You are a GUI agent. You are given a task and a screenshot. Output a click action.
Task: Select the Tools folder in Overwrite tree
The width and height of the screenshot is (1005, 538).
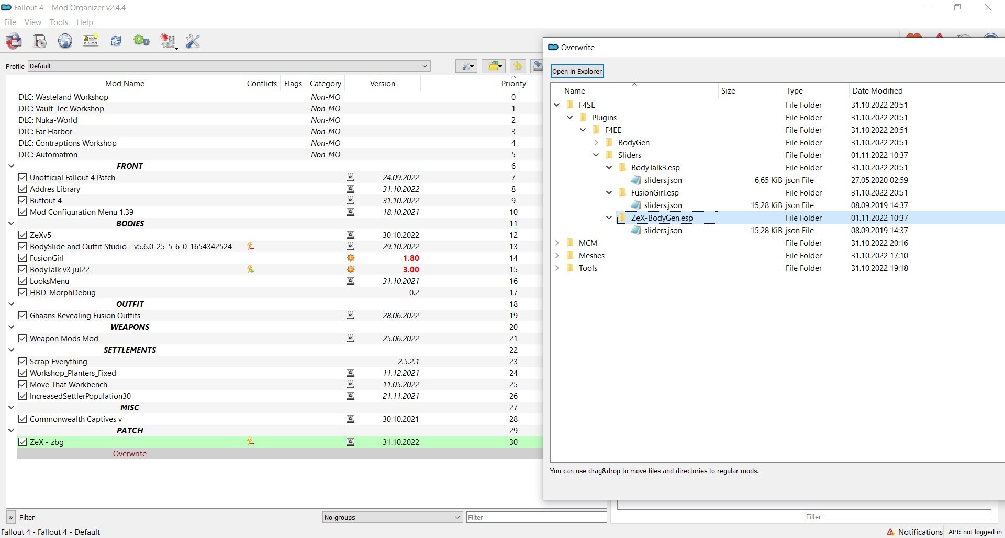click(x=588, y=268)
